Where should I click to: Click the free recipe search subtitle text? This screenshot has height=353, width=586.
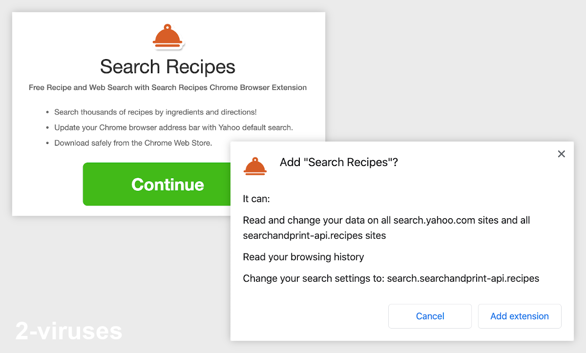[x=167, y=87]
